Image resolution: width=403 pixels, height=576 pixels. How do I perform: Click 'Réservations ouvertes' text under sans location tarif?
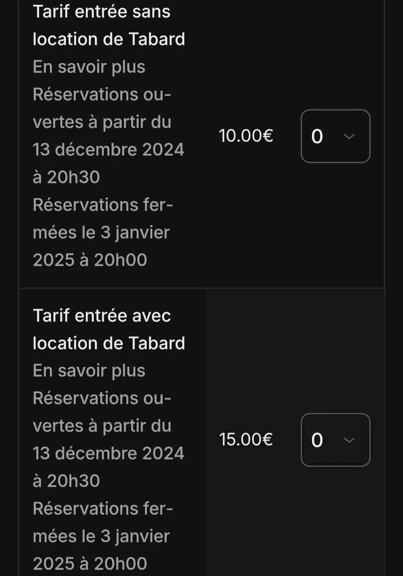[102, 95]
